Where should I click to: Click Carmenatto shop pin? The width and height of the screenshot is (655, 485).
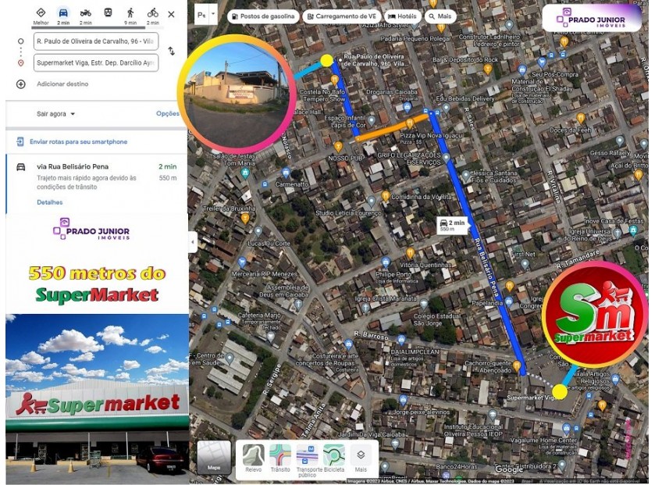click(287, 172)
